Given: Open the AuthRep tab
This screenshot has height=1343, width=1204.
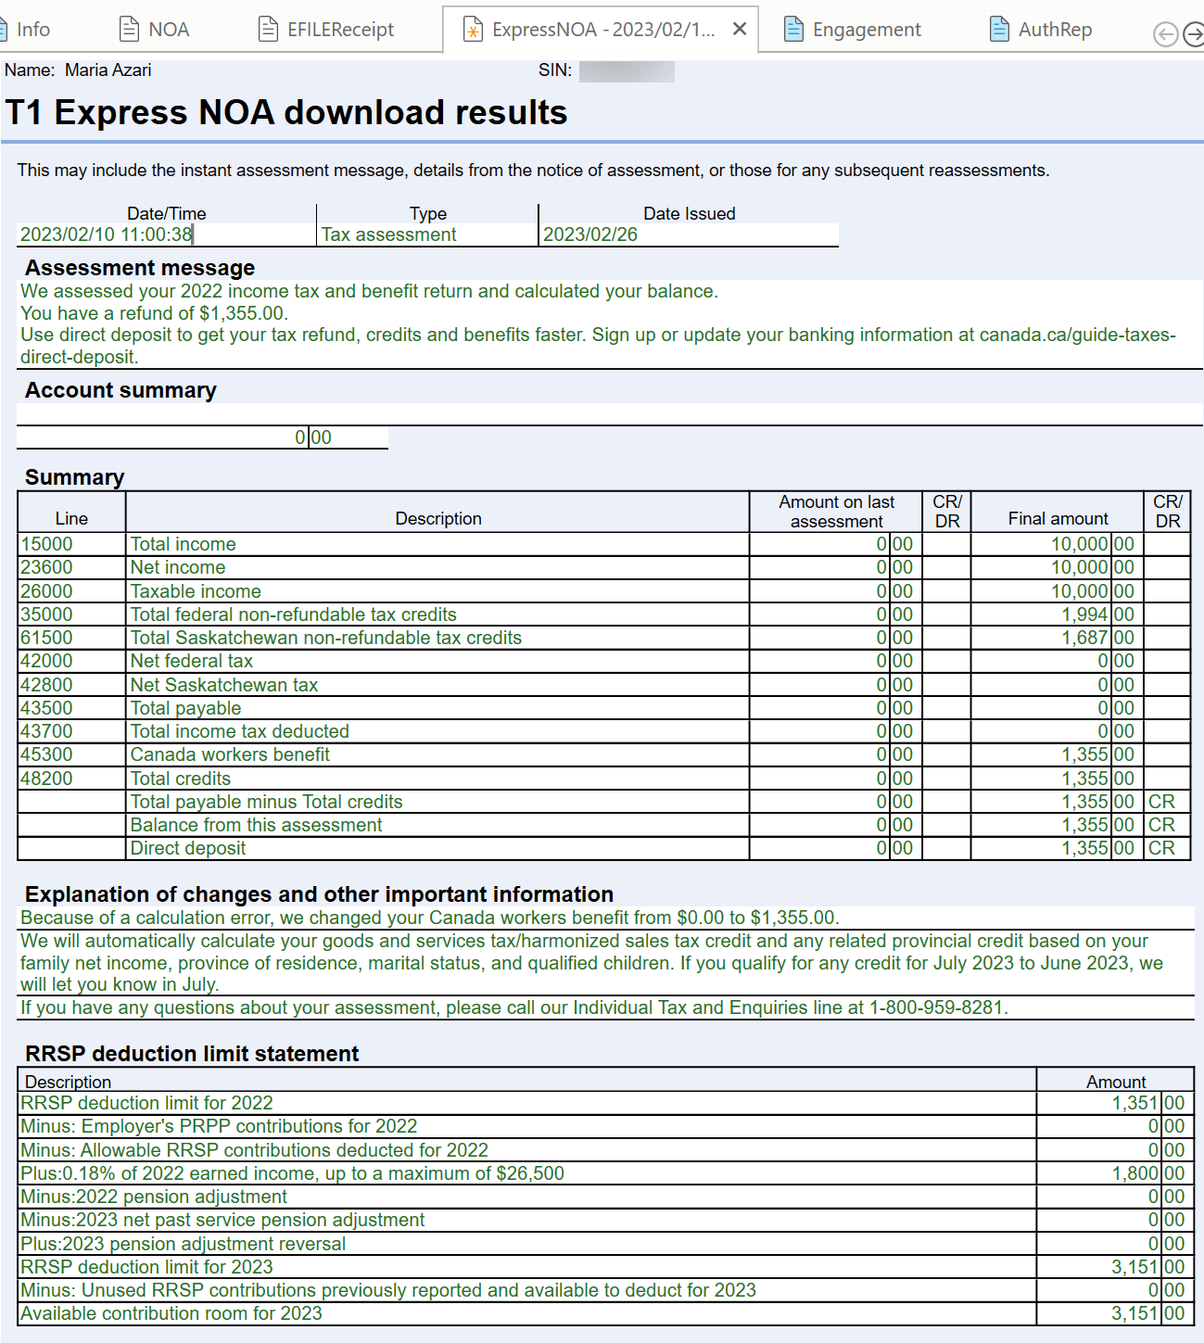Looking at the screenshot, I should click(1041, 30).
